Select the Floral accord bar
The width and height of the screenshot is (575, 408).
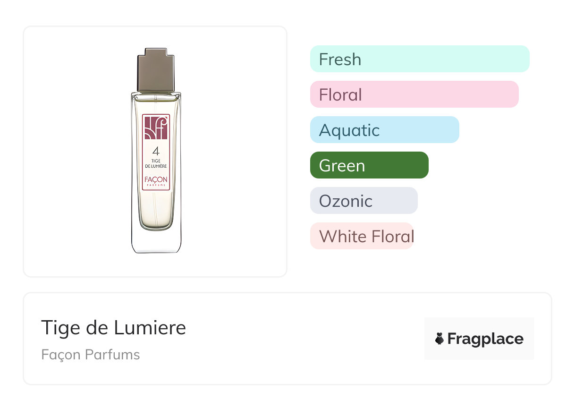coord(414,94)
